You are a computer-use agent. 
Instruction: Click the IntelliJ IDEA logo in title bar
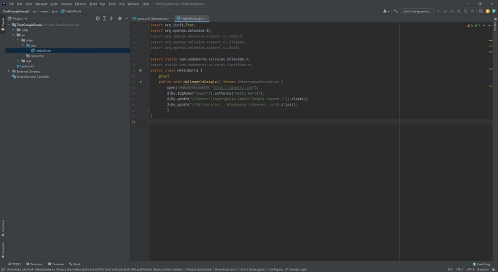point(3,3)
